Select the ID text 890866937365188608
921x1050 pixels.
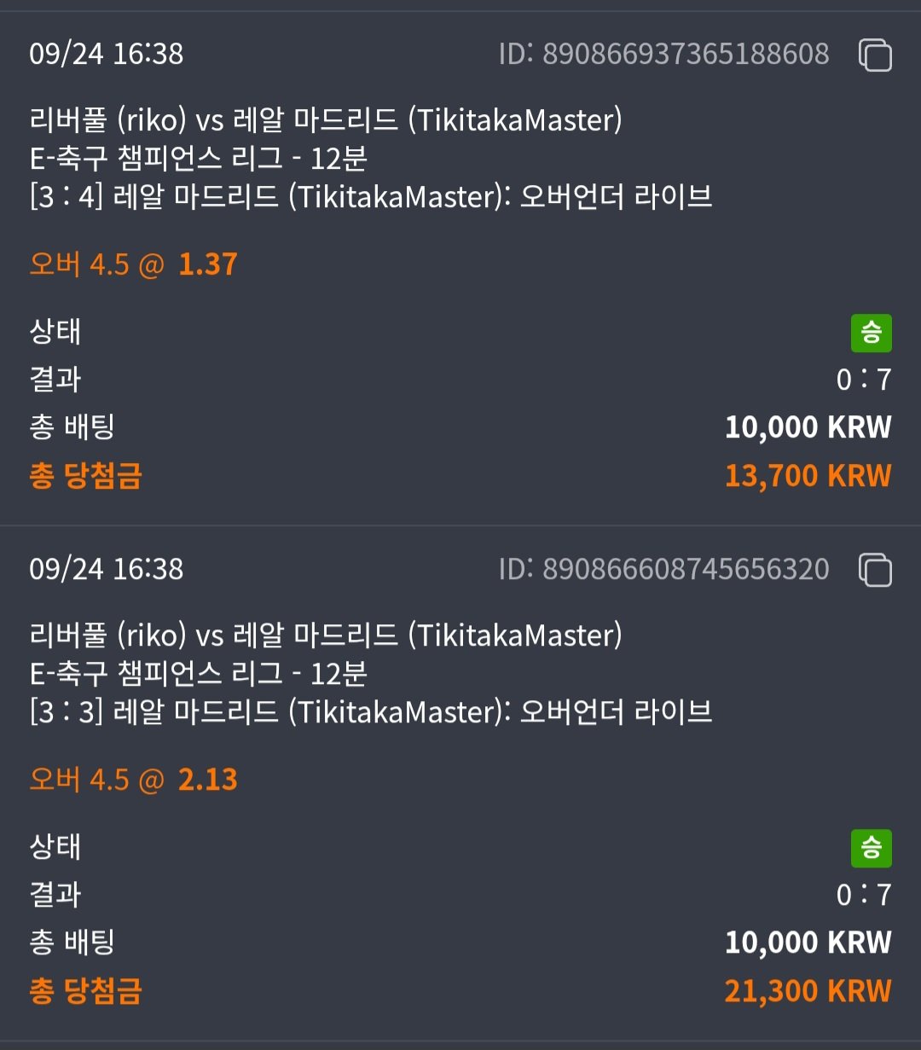(x=663, y=54)
